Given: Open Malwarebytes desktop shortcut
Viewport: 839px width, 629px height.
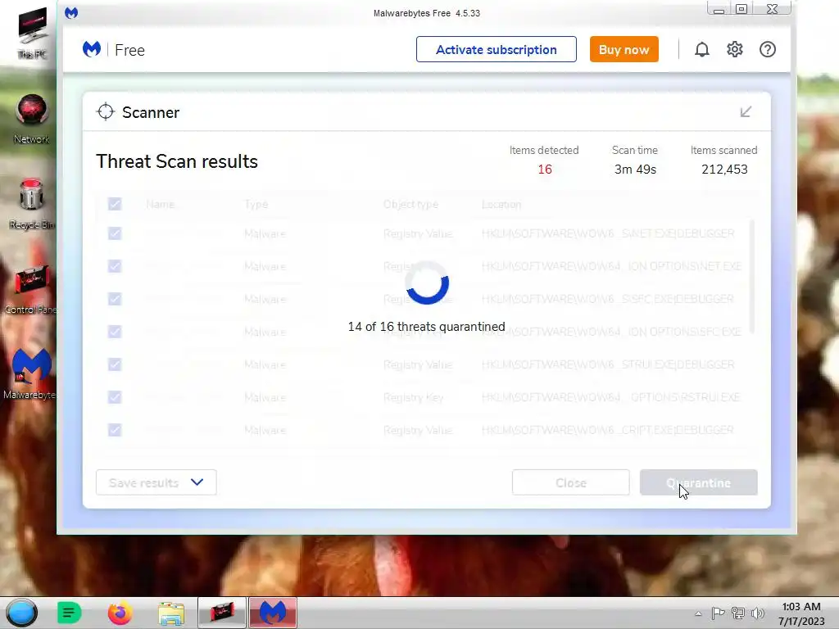Looking at the screenshot, I should (x=31, y=373).
